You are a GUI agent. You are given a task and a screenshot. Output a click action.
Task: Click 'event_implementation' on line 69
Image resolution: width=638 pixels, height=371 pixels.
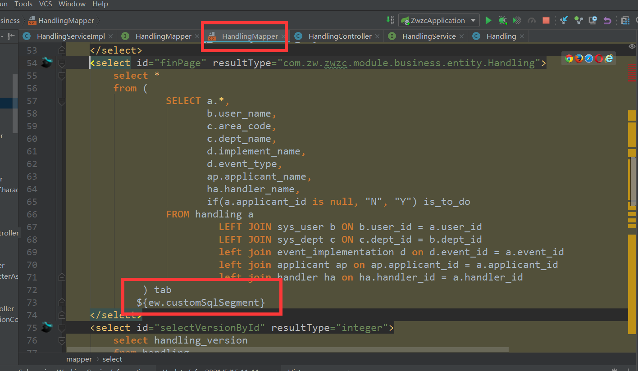[x=336, y=252]
